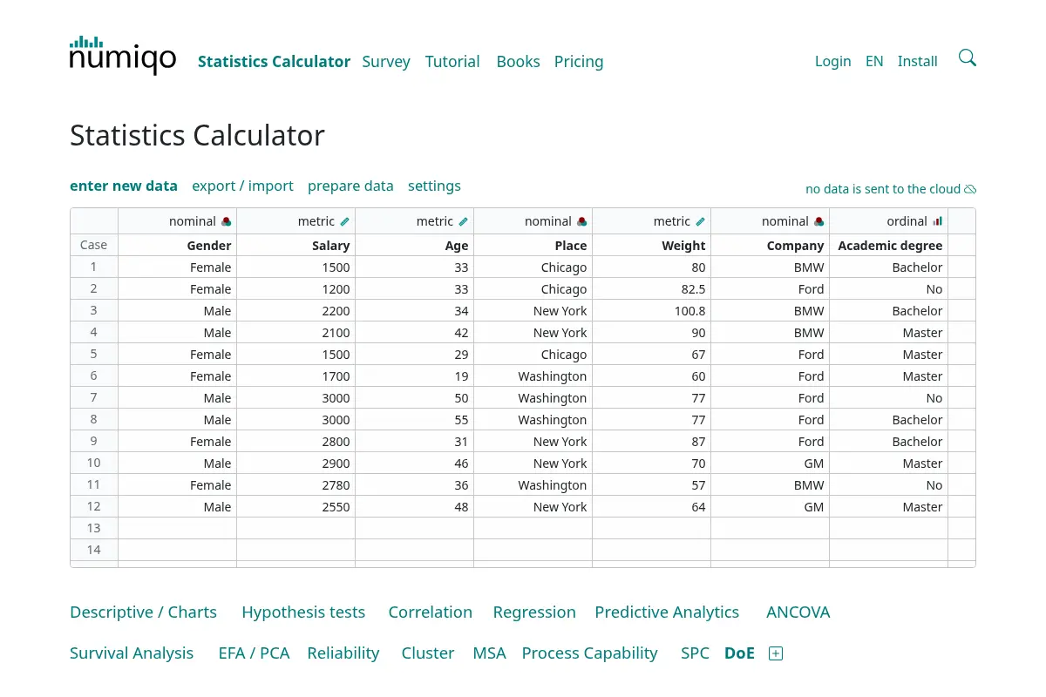1046x697 pixels.
Task: Select the enter new data tab
Action: click(x=124, y=186)
